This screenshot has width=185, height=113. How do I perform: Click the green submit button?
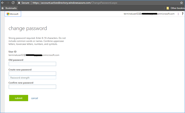[x=19, y=98]
